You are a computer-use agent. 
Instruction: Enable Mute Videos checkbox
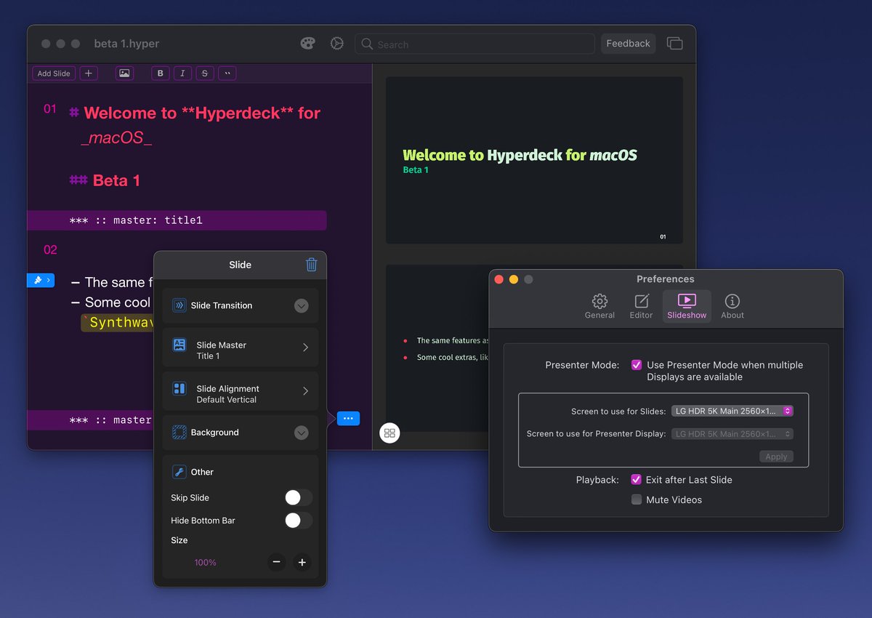point(637,499)
